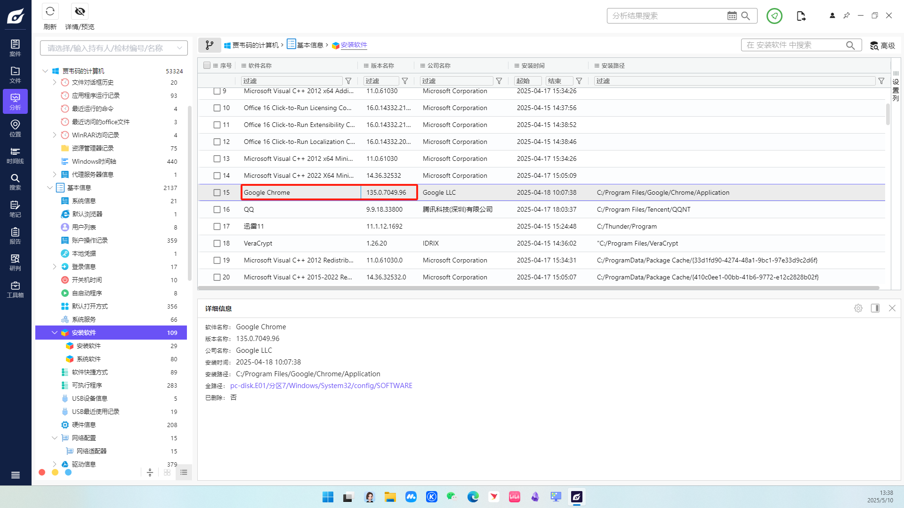Image resolution: width=904 pixels, height=508 pixels.
Task: Click the filter funnel for 软件名称 column
Action: (348, 81)
